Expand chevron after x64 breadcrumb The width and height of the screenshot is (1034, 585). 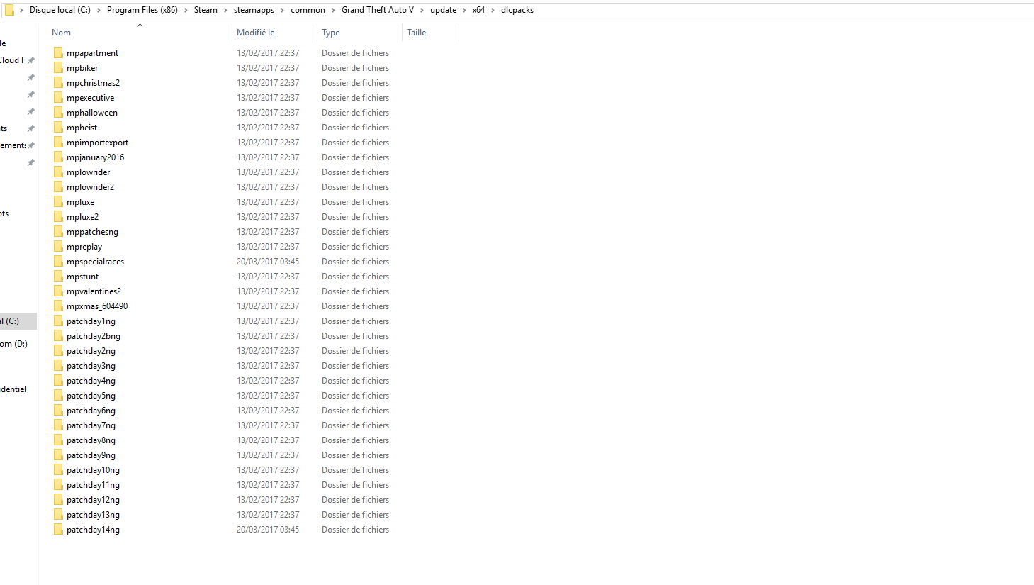(x=493, y=10)
